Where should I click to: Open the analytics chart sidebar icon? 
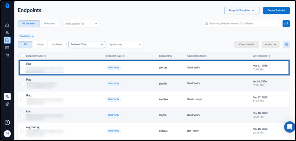[x=7, y=55]
